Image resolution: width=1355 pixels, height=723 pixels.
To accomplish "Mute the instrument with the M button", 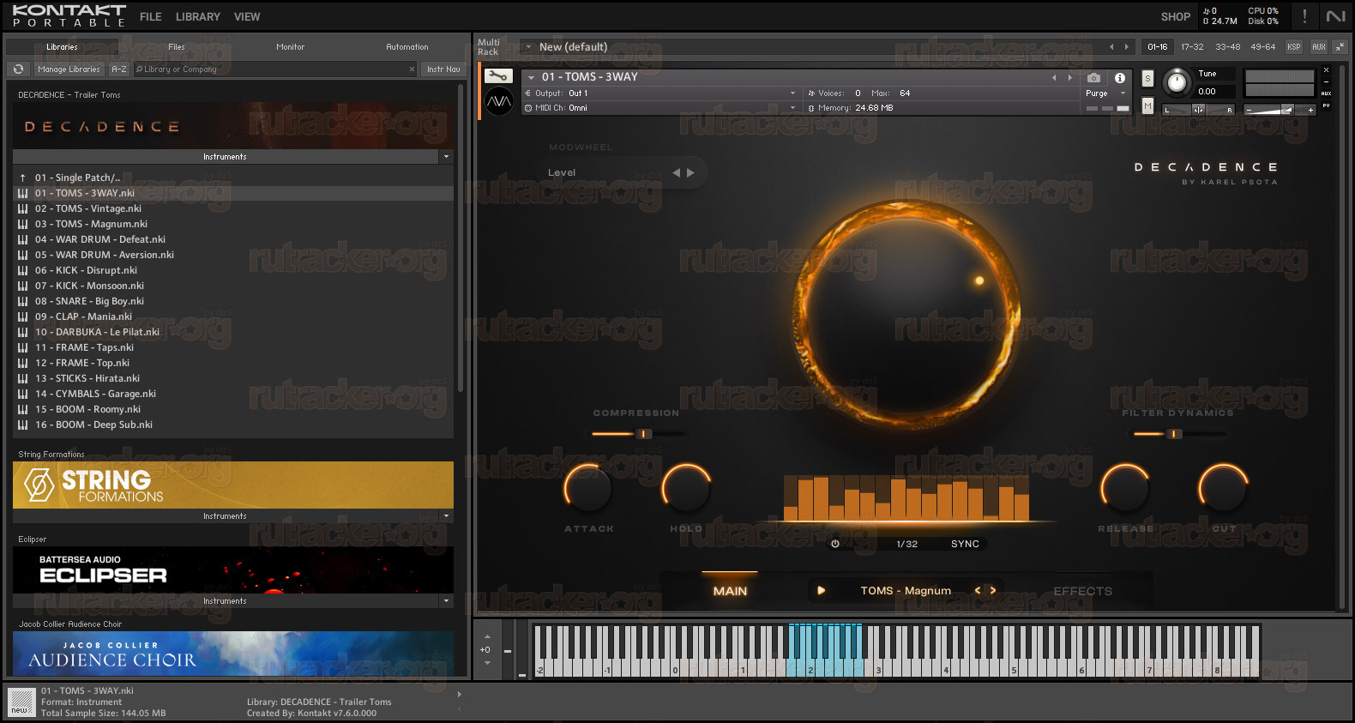I will pos(1148,105).
